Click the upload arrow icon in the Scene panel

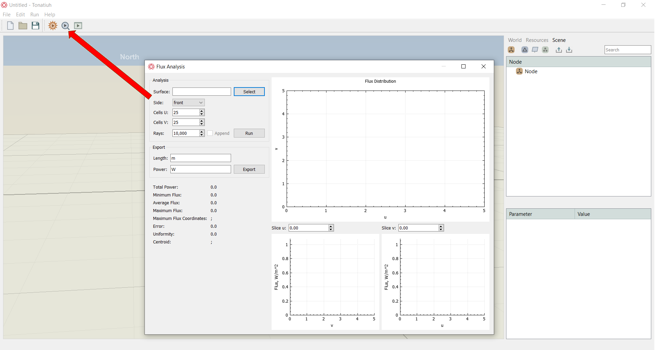click(559, 50)
